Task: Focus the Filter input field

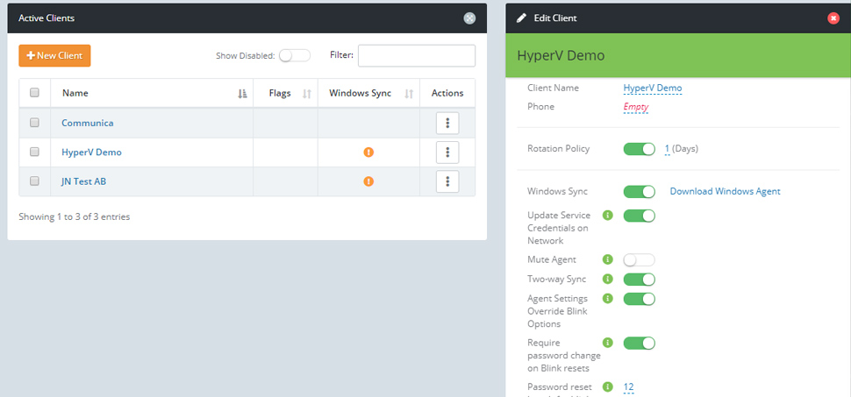Action: click(x=416, y=56)
